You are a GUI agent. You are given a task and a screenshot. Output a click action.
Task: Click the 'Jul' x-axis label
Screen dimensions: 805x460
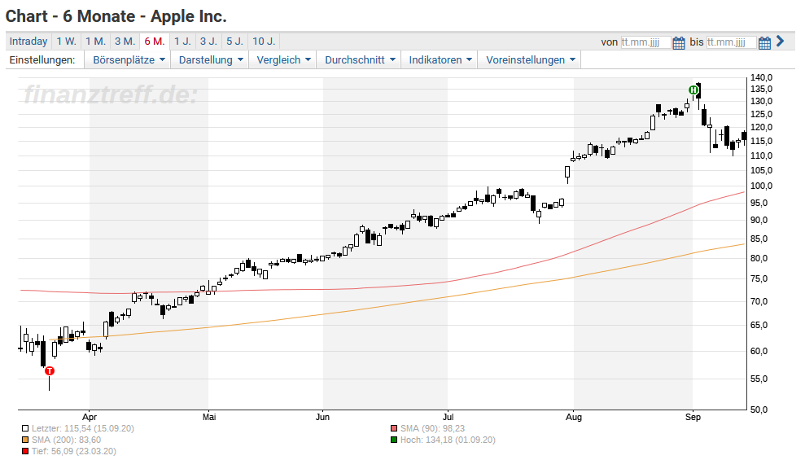pos(448,417)
